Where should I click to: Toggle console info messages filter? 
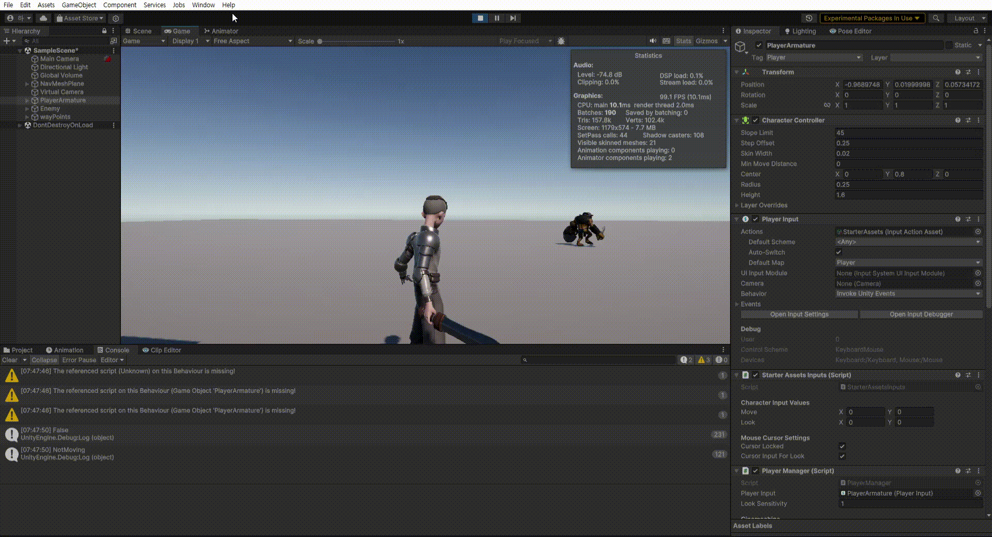pos(687,360)
